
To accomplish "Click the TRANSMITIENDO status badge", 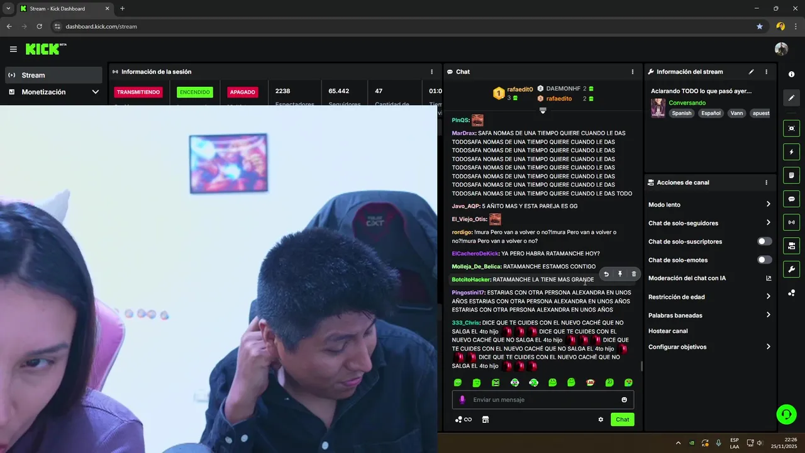I will (138, 92).
